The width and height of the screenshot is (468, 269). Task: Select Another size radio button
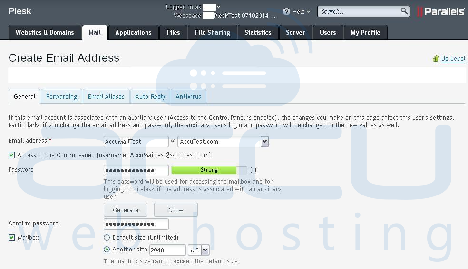coord(107,250)
